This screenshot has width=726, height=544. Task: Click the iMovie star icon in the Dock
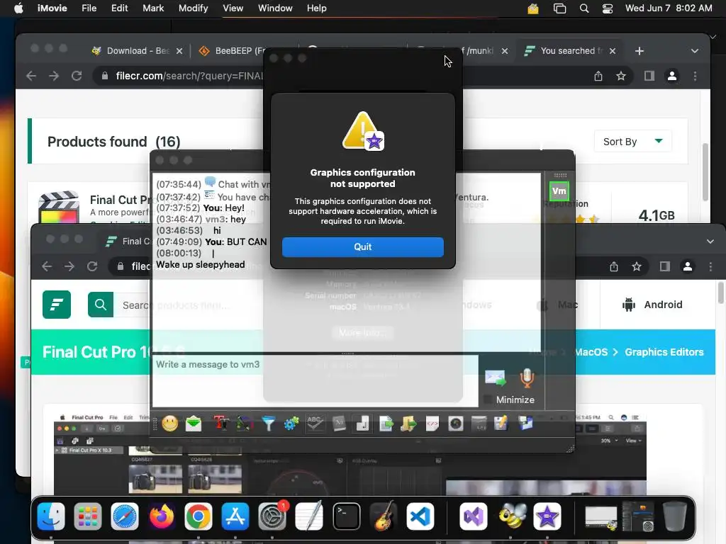[x=547, y=516]
